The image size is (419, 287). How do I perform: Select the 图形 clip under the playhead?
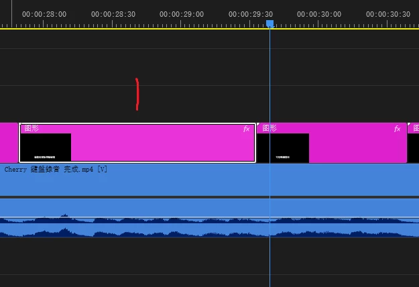tap(332, 143)
